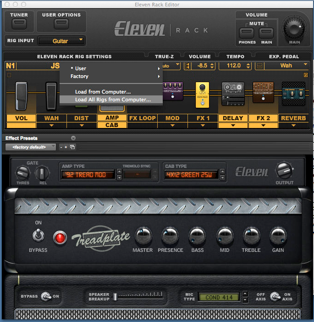Click the GAIN knob
Image resolution: width=314 pixels, height=322 pixels.
coord(278,236)
